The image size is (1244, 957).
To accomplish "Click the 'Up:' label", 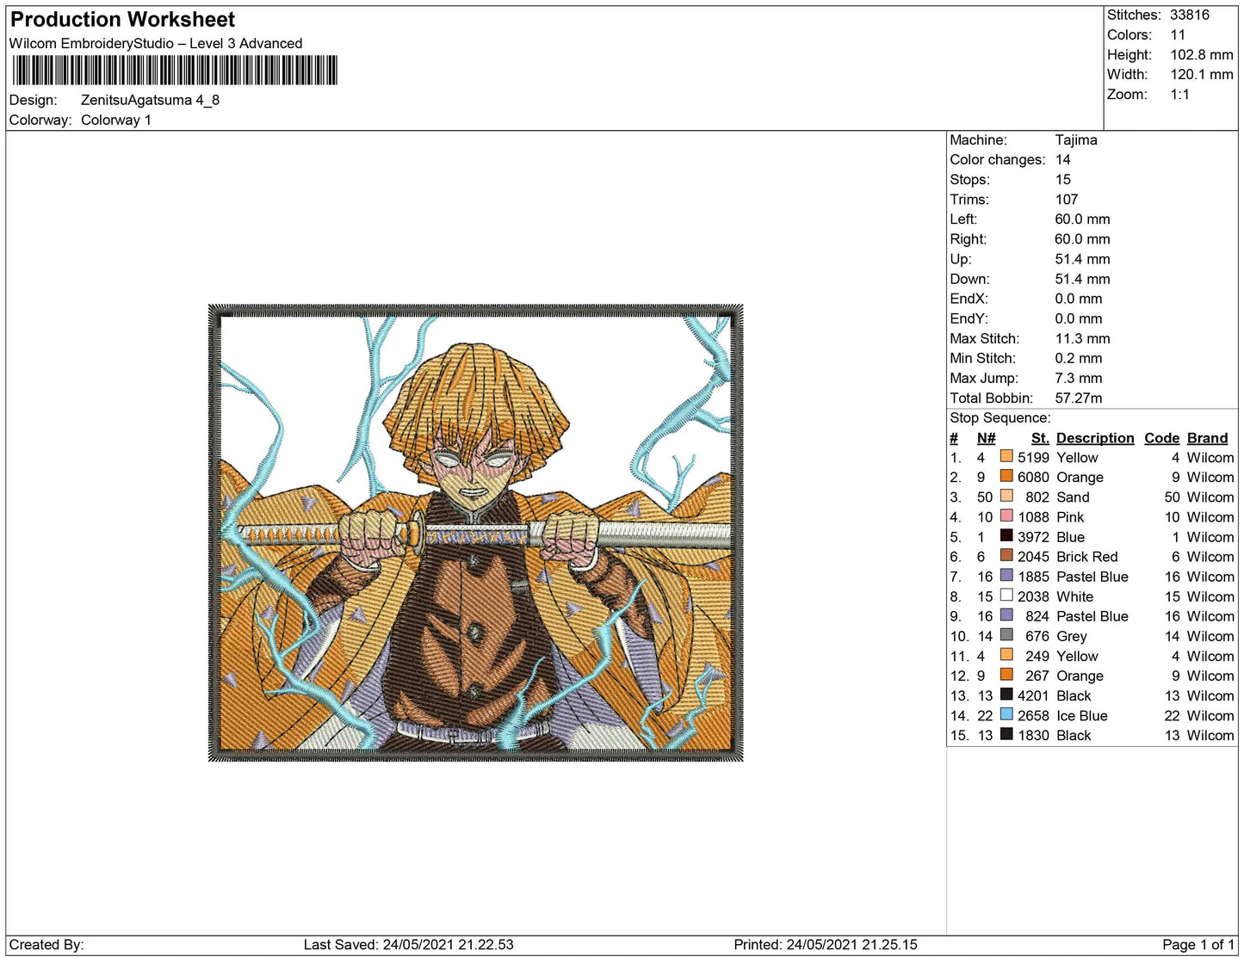I will click(x=961, y=258).
